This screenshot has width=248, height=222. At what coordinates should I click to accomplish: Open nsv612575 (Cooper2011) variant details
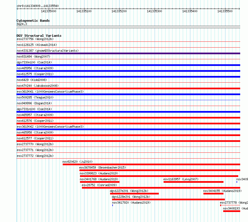35,74
